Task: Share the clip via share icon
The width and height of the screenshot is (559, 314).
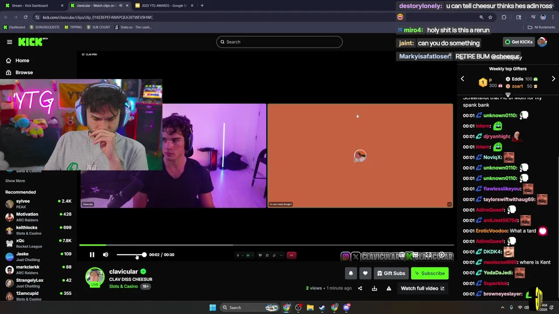Action: (x=360, y=288)
